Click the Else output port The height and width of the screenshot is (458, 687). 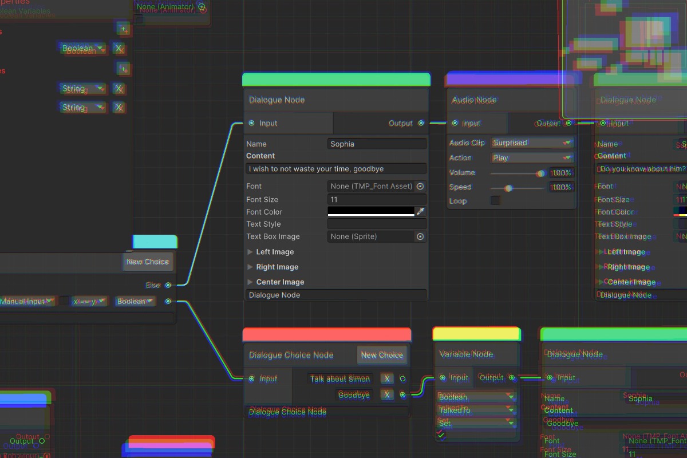click(x=168, y=285)
